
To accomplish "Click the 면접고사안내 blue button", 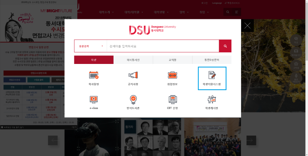I will [15, 80].
